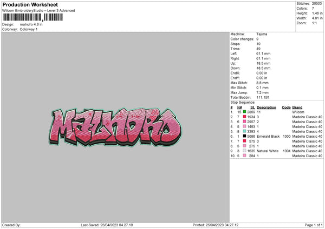The image size is (325, 229).
Task: Click the Page 1 of 1 footer text
Action: coord(314,225)
